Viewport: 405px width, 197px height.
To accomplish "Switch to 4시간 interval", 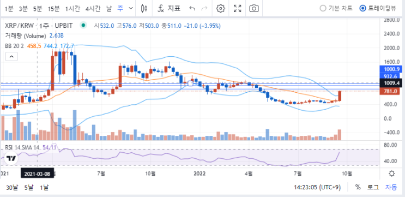I will [x=93, y=9].
